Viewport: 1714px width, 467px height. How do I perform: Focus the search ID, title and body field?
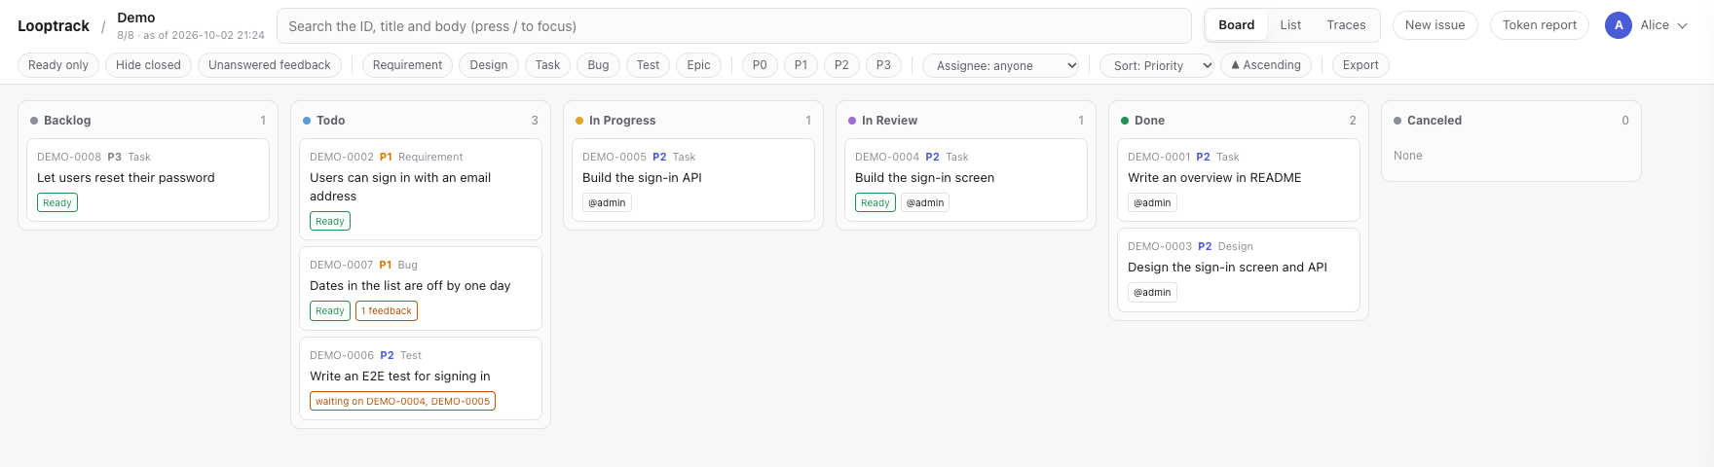tap(734, 26)
